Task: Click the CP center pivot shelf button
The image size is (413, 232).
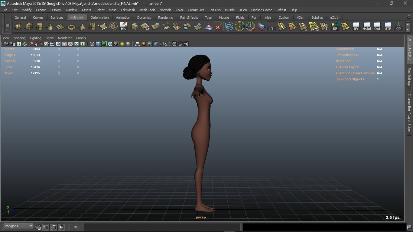Action: [398, 27]
